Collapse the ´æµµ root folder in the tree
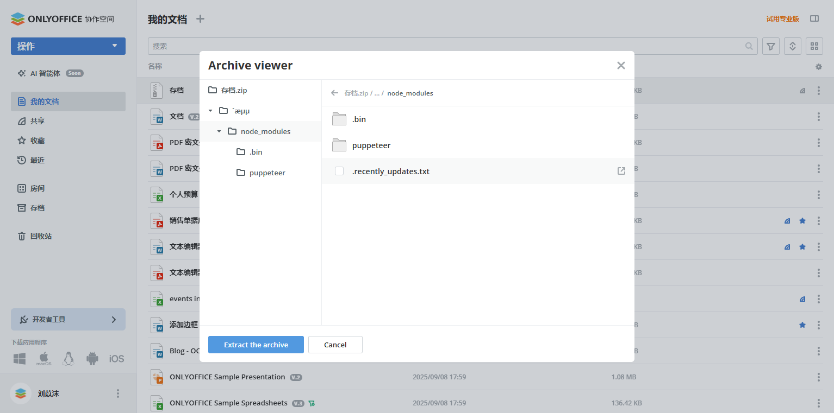 click(210, 110)
